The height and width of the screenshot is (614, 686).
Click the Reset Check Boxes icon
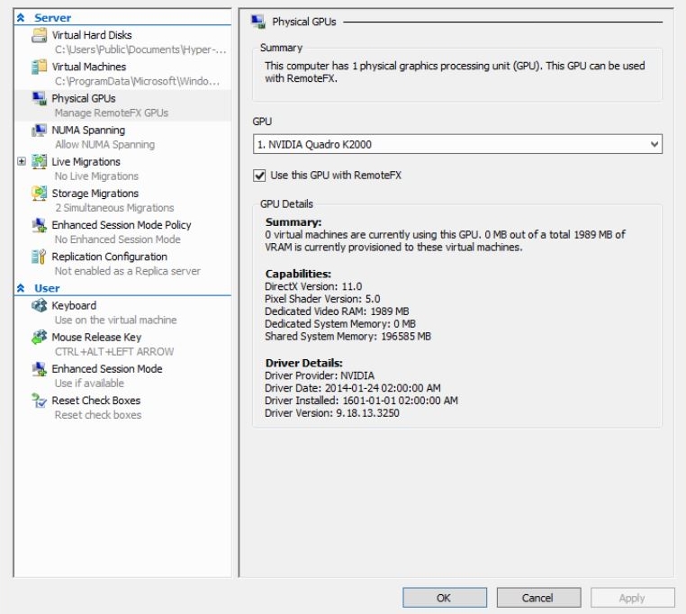tap(39, 401)
